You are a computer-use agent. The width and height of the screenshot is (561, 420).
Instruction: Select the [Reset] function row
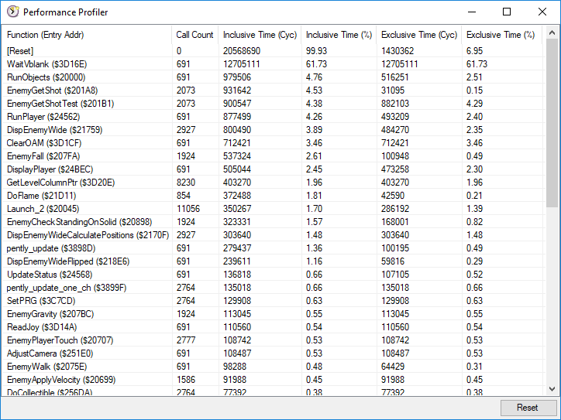coord(274,51)
